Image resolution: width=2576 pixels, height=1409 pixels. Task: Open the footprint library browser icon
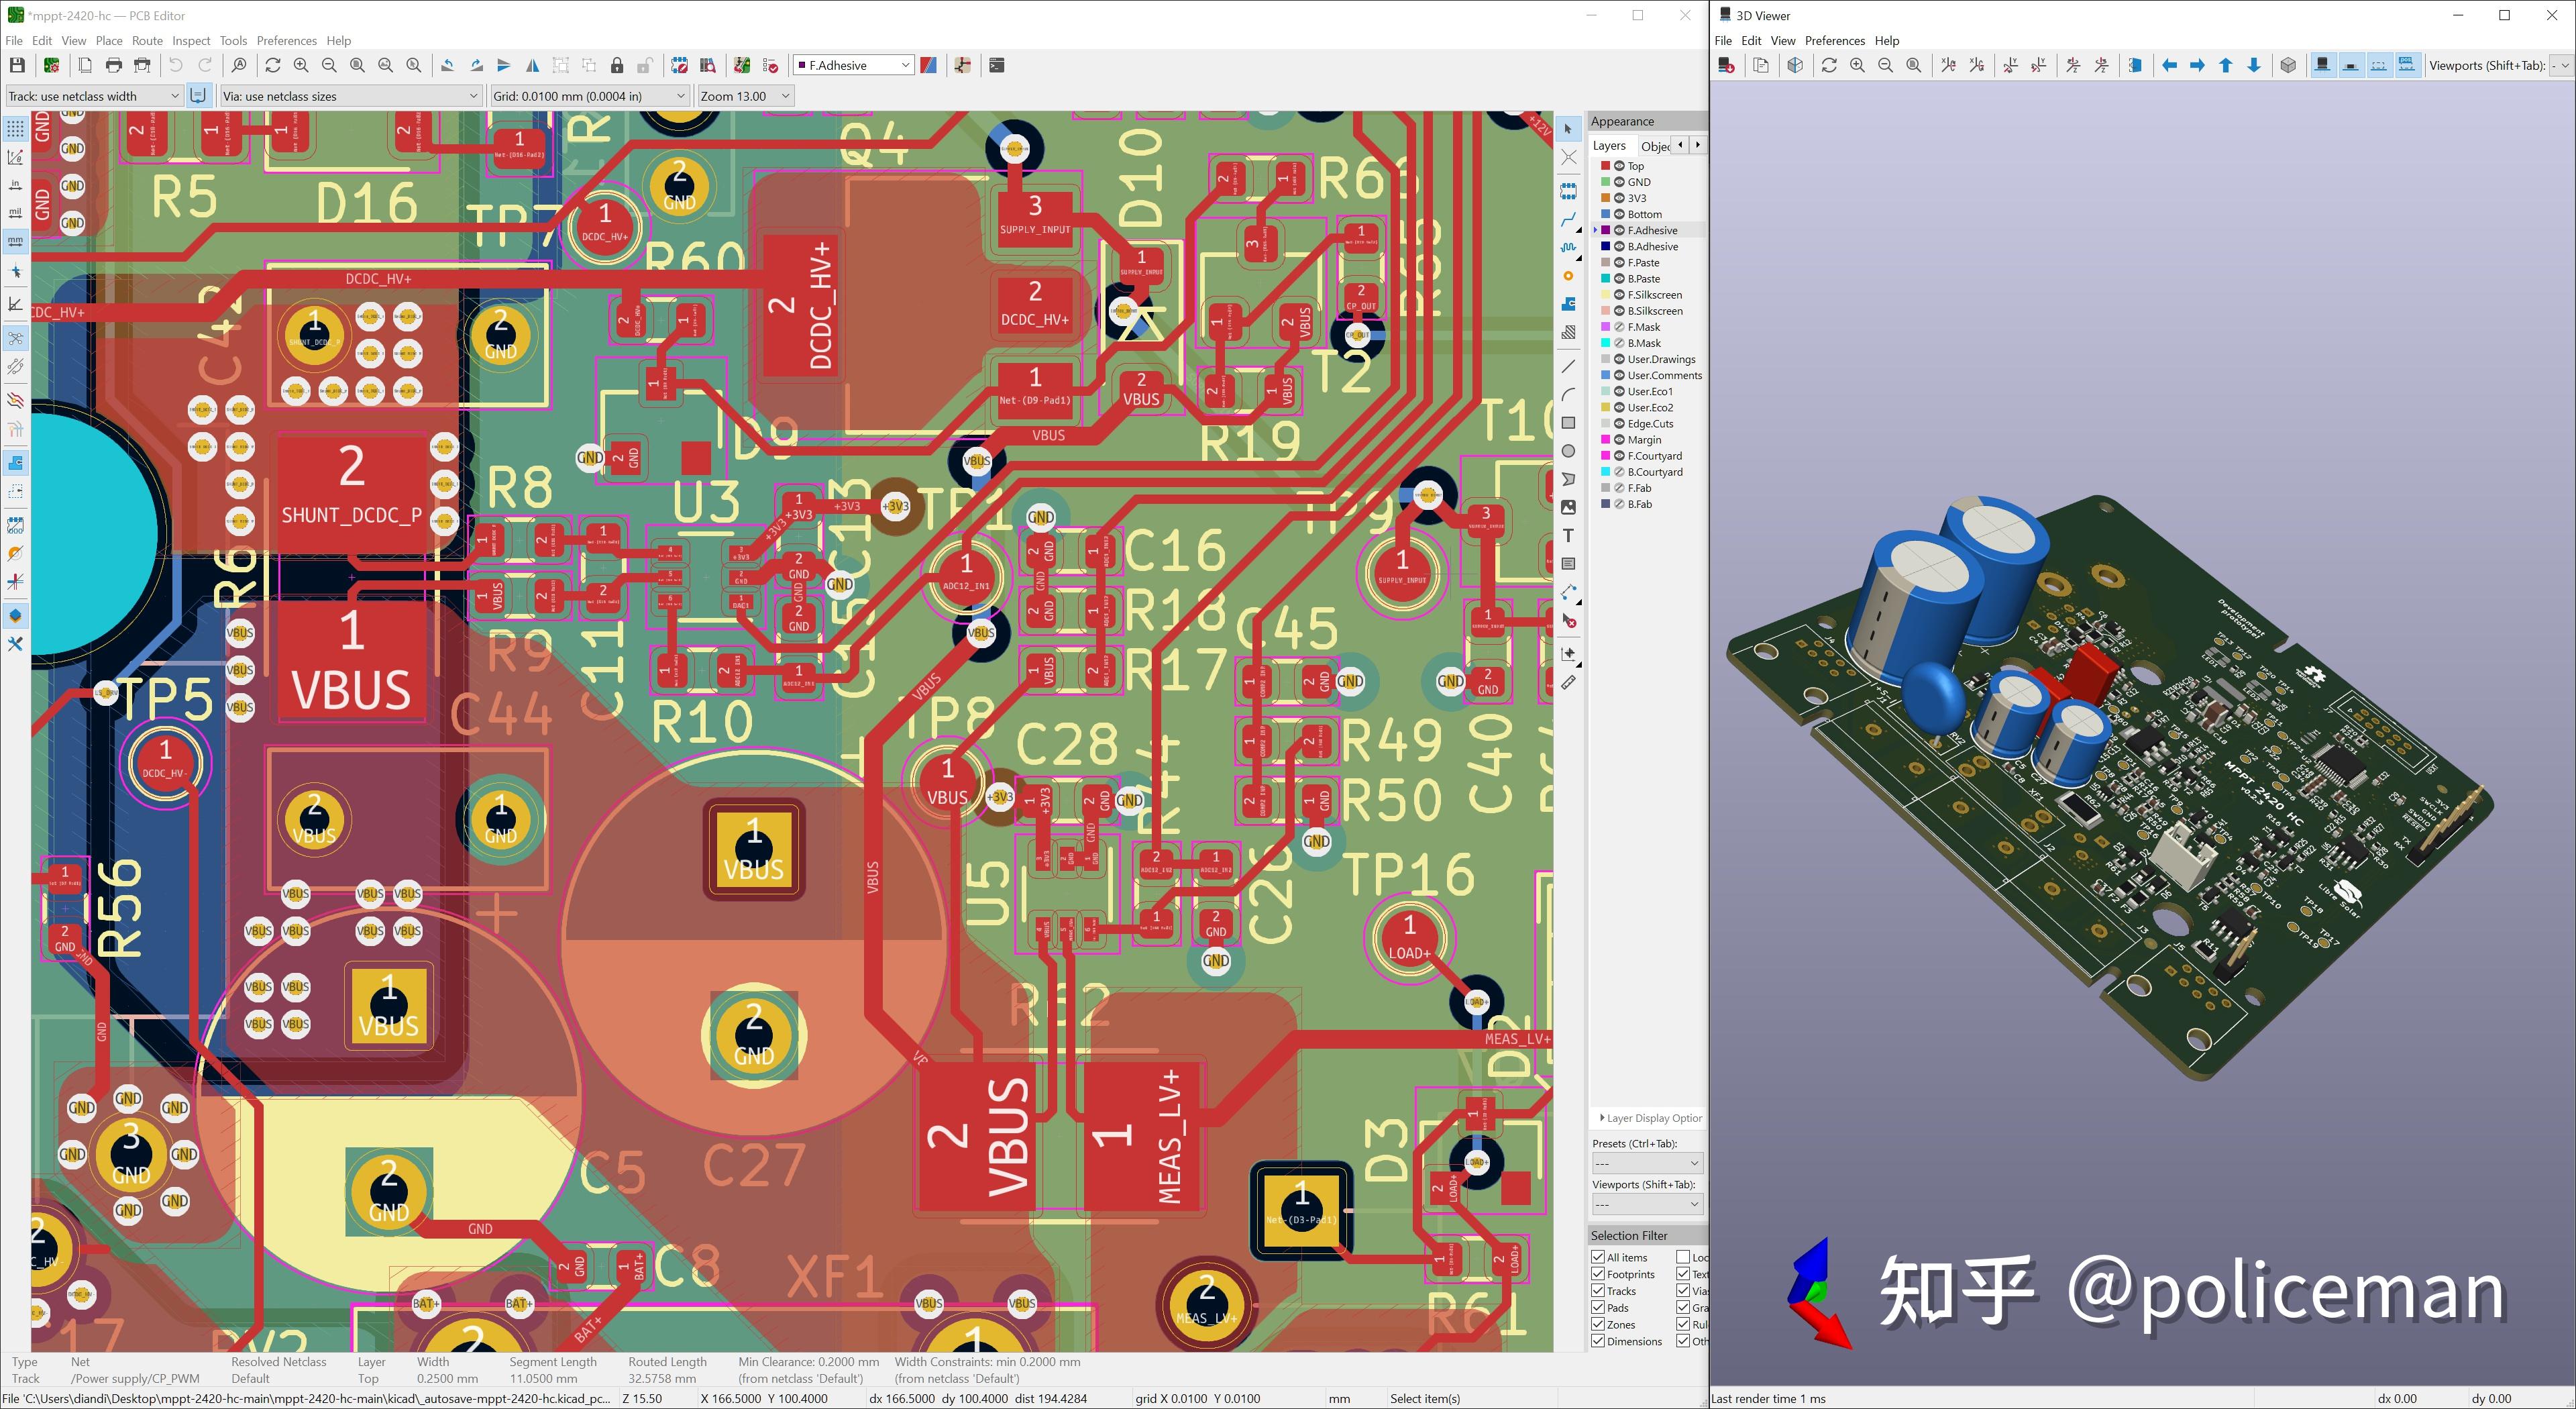(708, 65)
